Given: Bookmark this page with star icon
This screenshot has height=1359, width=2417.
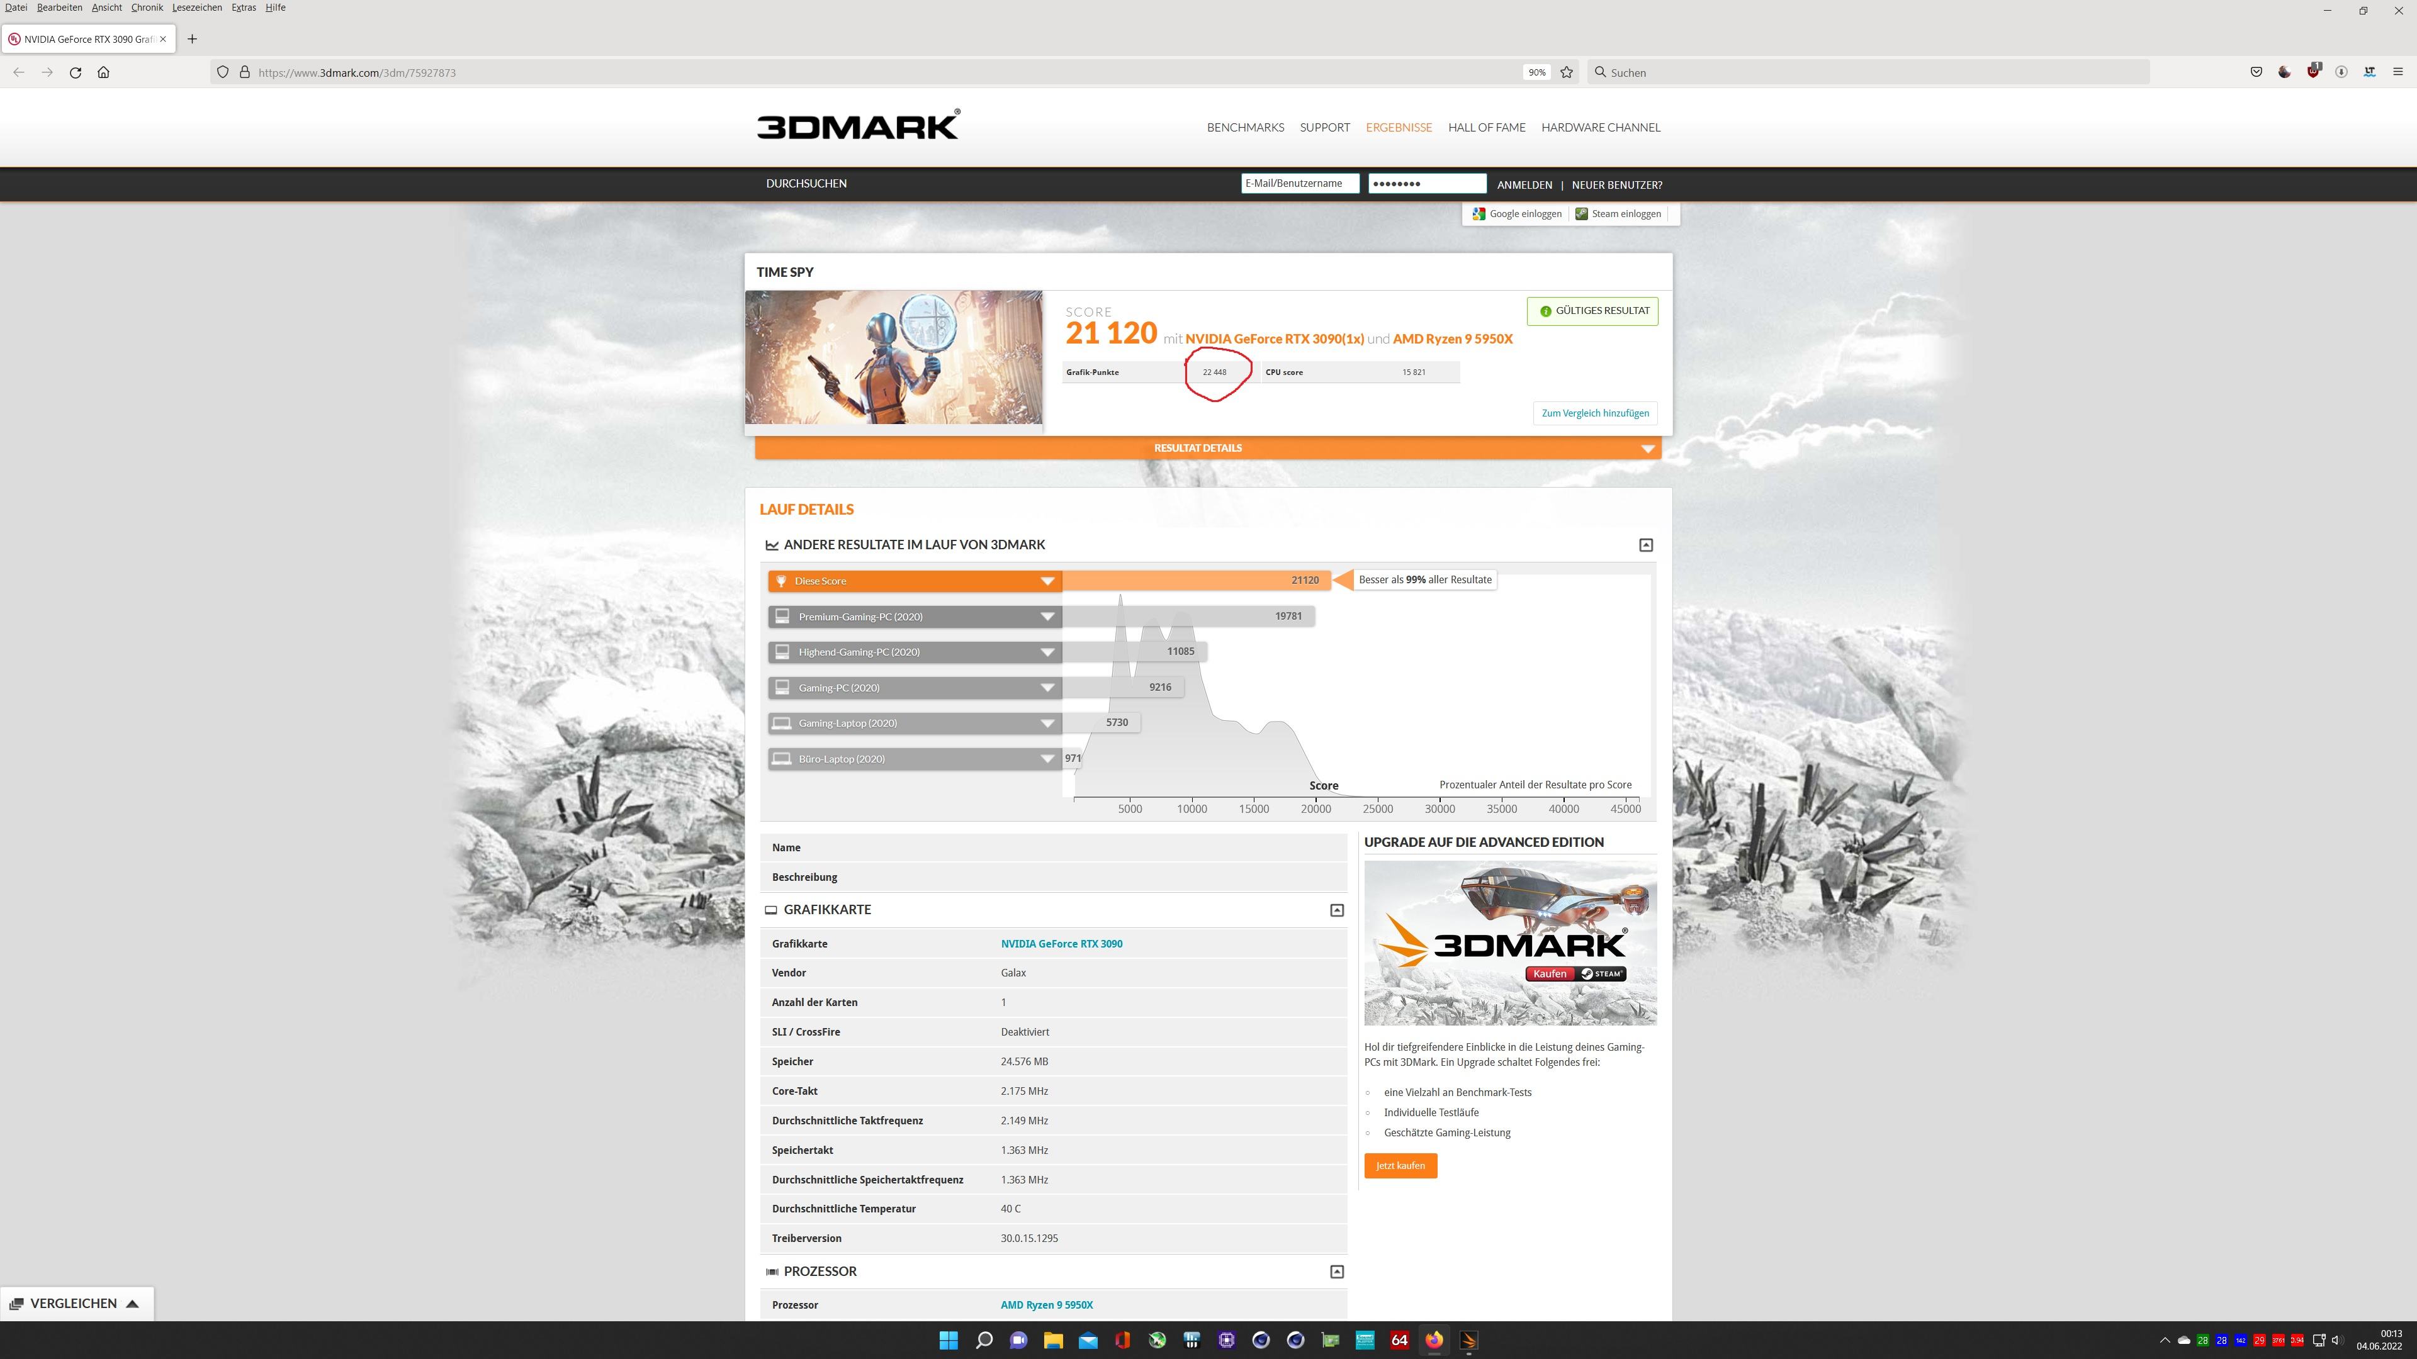Looking at the screenshot, I should pyautogui.click(x=1566, y=72).
